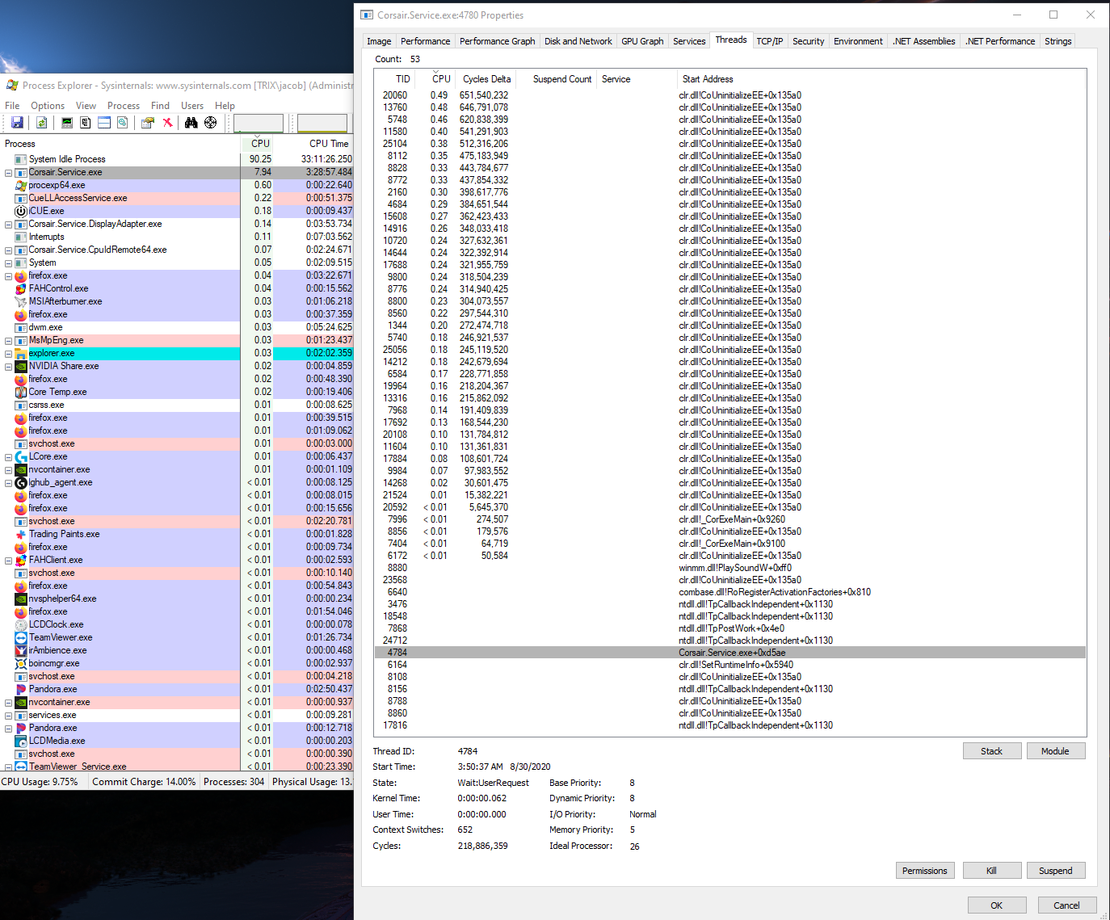Select the explorer.exe process row
1110x920 pixels.
pos(52,354)
